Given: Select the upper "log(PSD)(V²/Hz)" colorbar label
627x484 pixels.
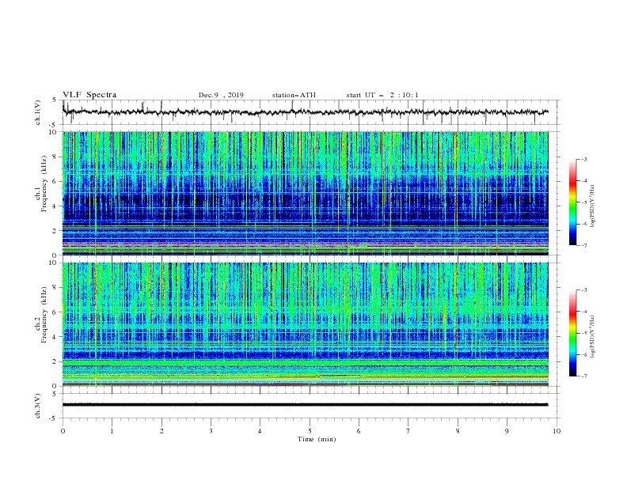Looking at the screenshot, I should (x=592, y=206).
